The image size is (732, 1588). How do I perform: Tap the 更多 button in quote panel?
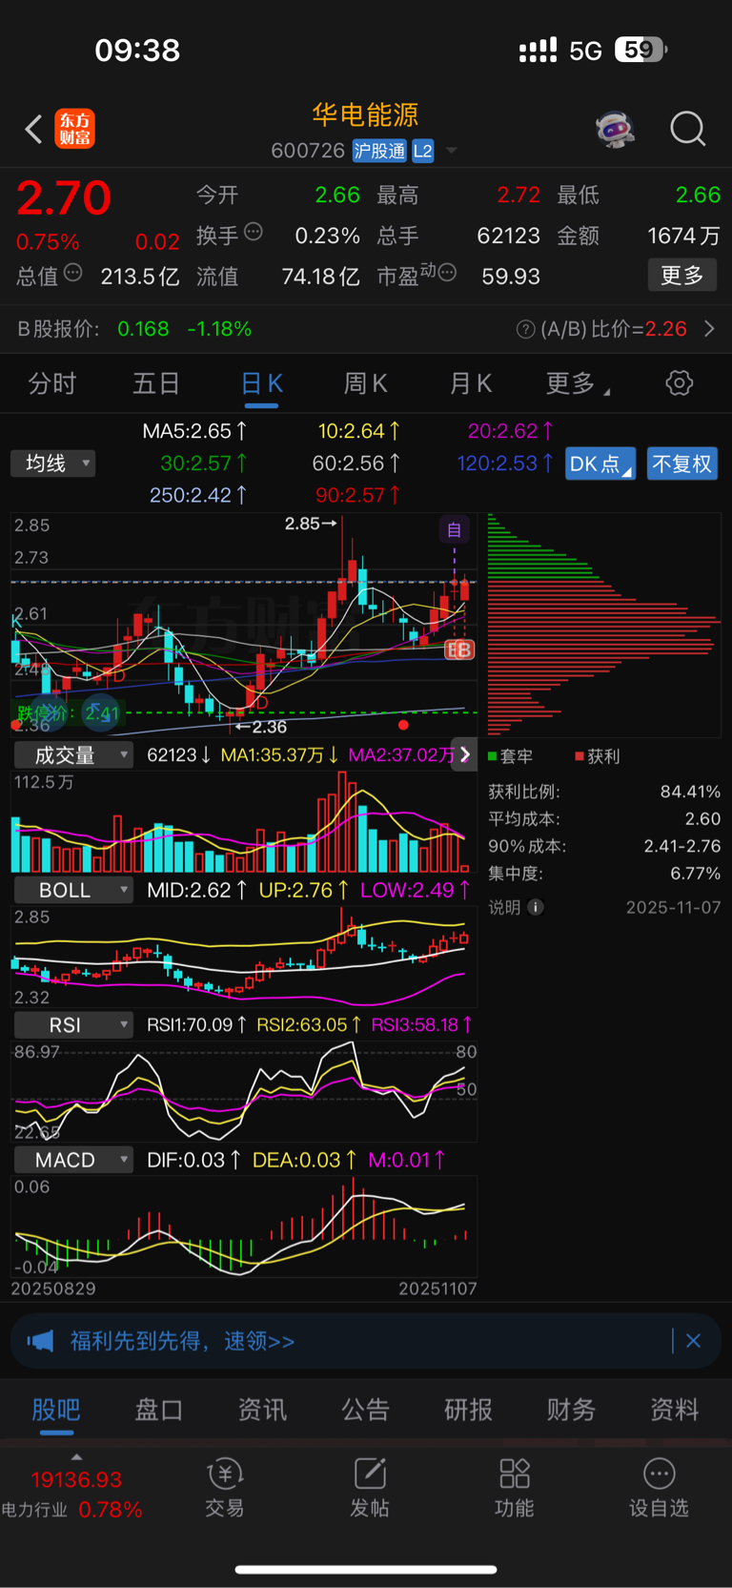[682, 276]
